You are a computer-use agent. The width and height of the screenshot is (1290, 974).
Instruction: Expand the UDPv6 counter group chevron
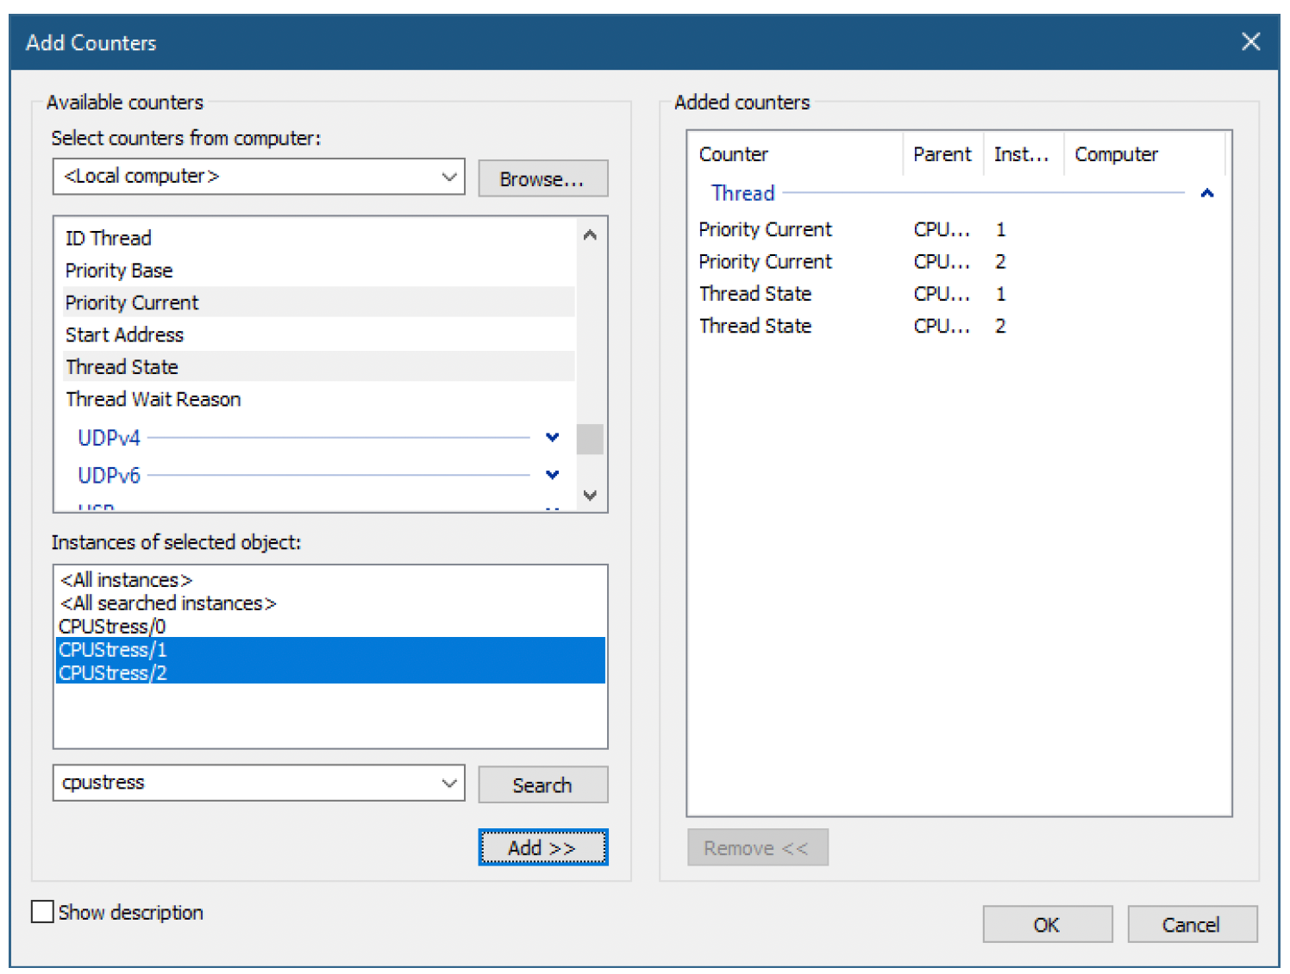(x=553, y=475)
